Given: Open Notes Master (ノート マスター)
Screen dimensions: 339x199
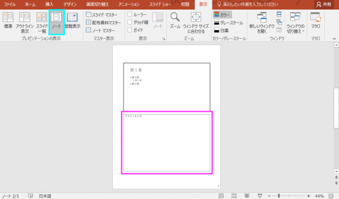Looking at the screenshot, I should click(x=100, y=30).
